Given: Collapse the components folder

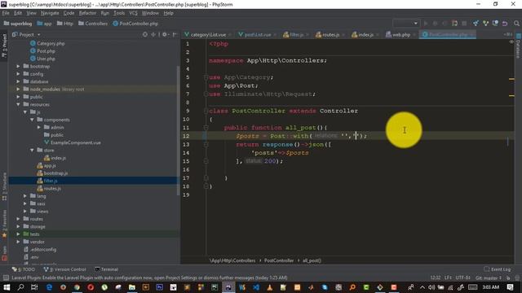Looking at the screenshot, I should (32, 120).
